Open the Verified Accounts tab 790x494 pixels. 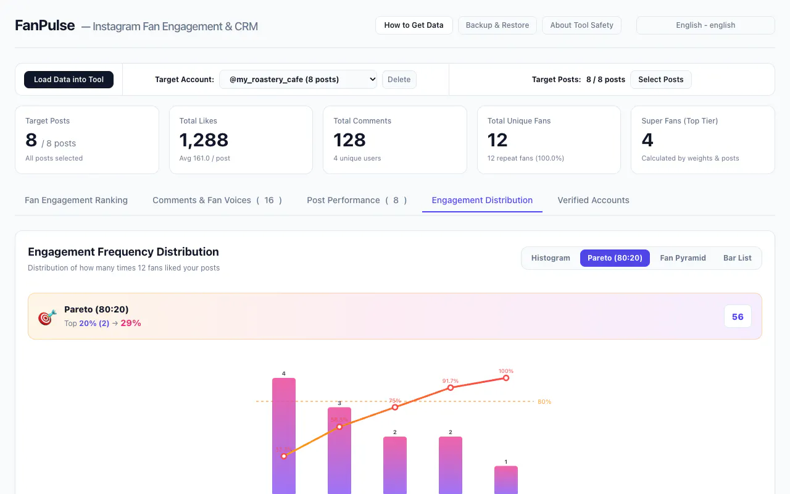(x=593, y=200)
